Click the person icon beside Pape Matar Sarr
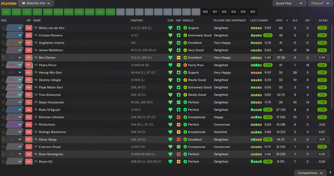This screenshot has width=334, height=176. click(36, 87)
